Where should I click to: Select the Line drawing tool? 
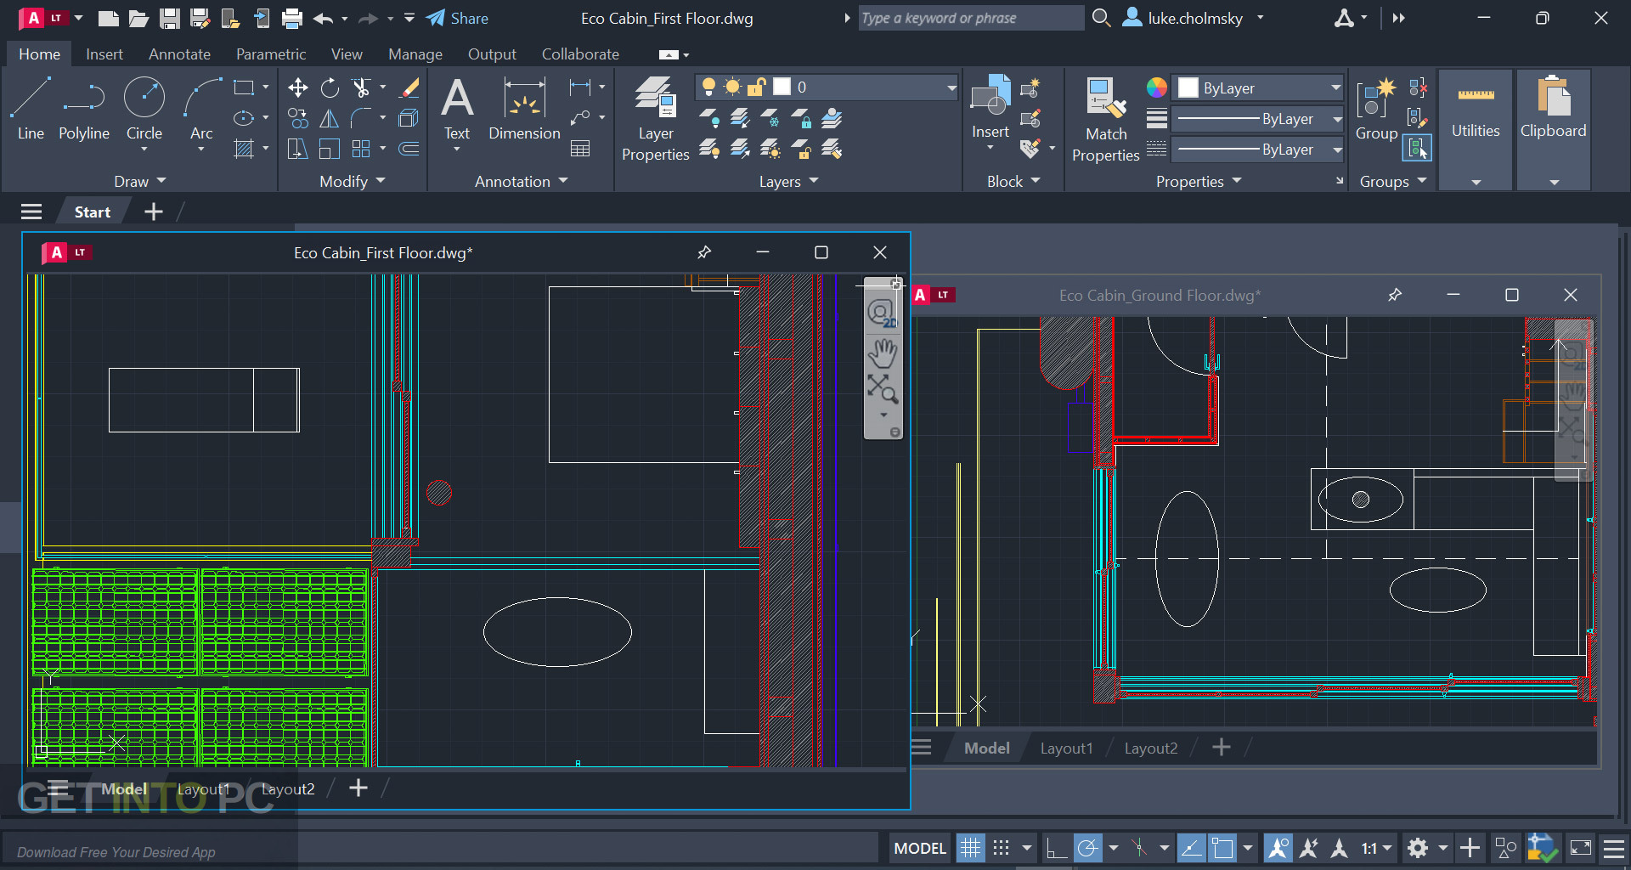31,109
